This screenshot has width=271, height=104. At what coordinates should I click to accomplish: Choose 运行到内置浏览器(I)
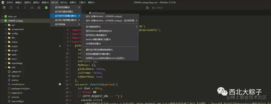click(66, 11)
